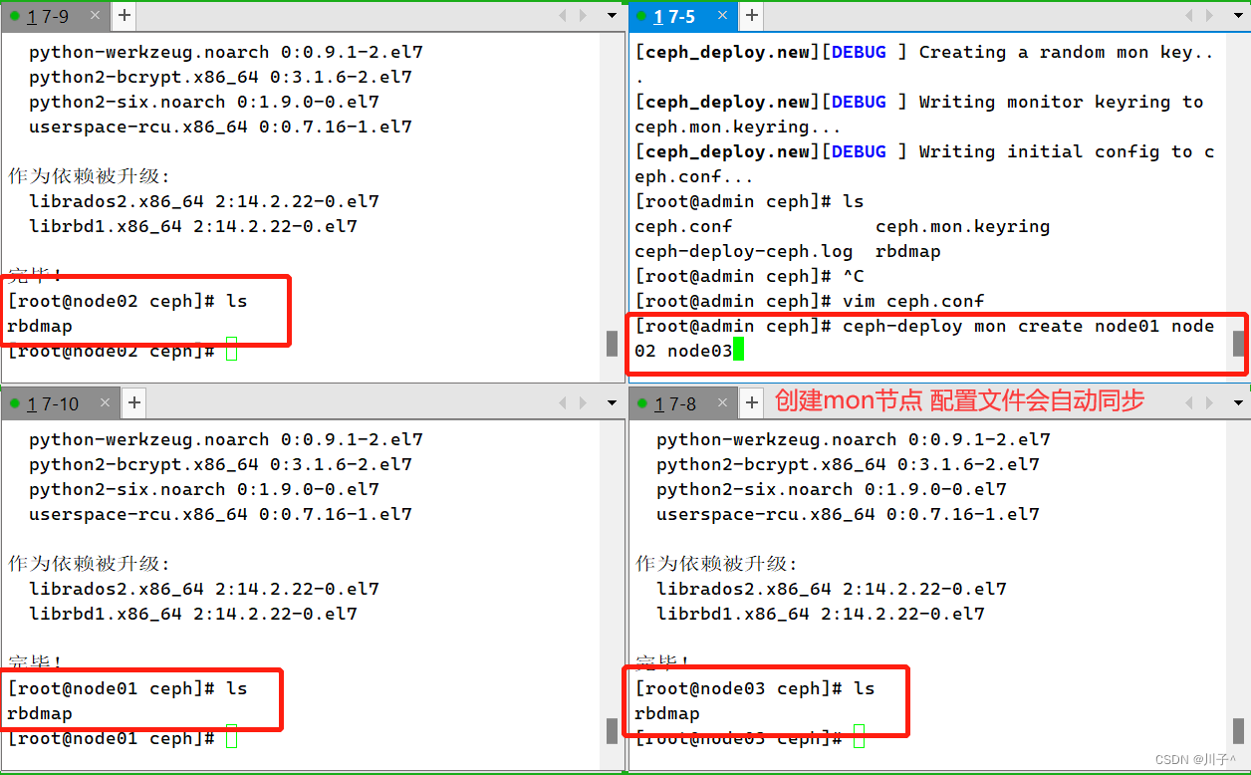The width and height of the screenshot is (1251, 775).
Task: Close the 1 7-10 session tab
Action: [104, 403]
